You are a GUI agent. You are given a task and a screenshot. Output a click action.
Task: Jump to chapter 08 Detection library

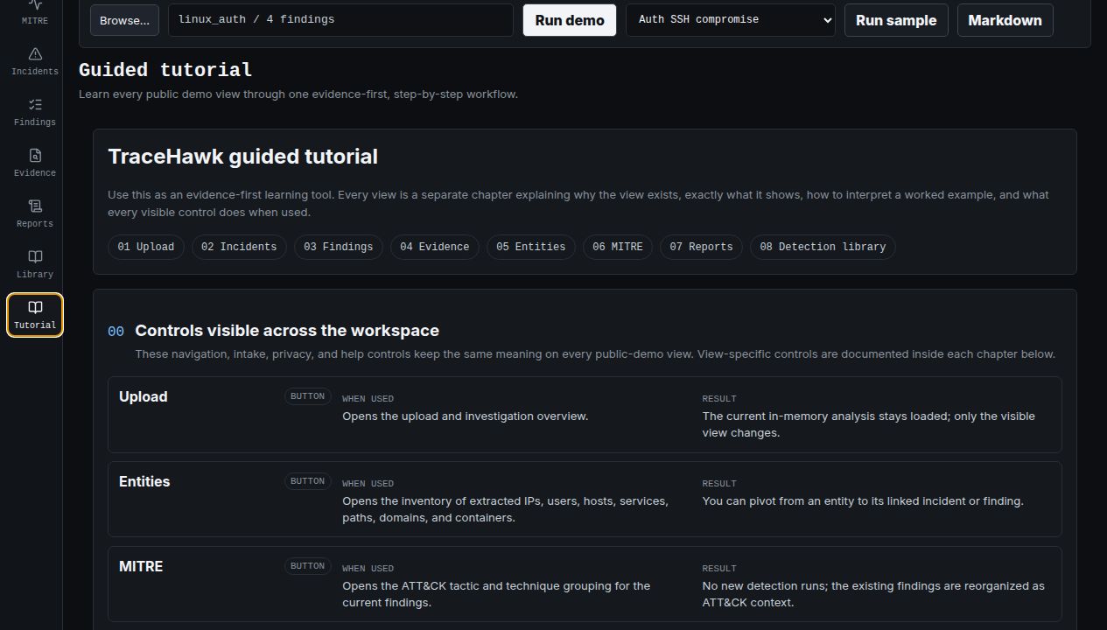click(x=823, y=247)
